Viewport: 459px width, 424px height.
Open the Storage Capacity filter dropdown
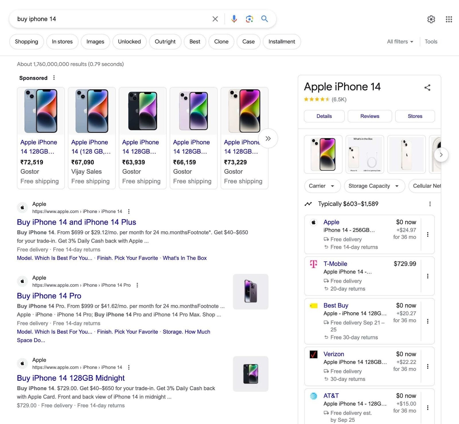(x=374, y=186)
